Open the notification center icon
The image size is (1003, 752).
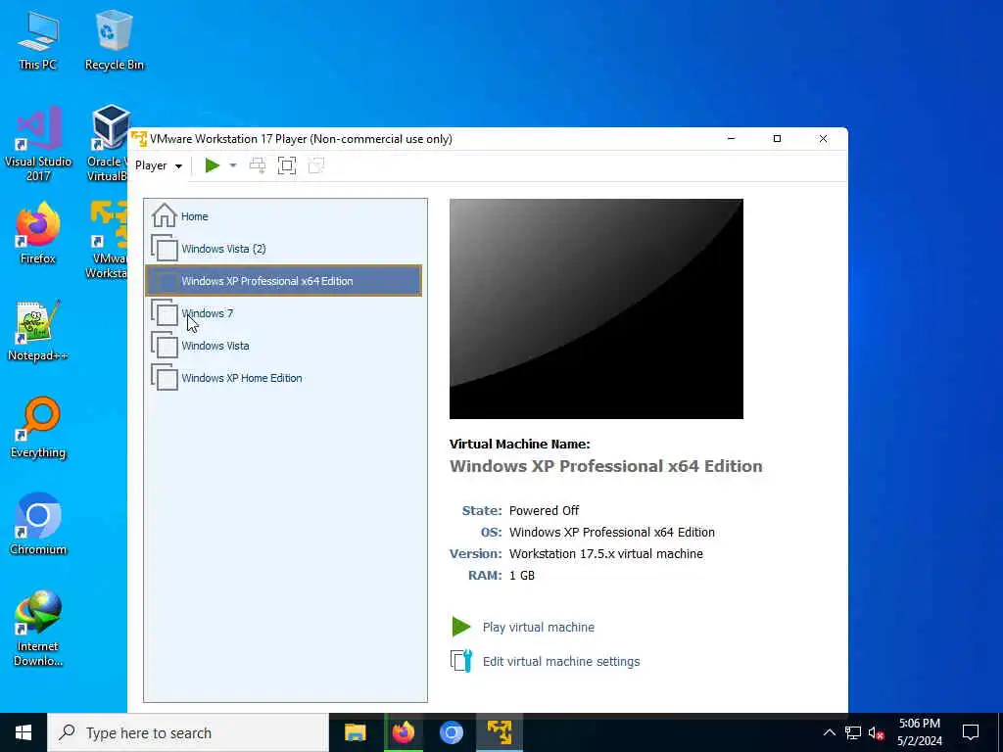tap(971, 732)
